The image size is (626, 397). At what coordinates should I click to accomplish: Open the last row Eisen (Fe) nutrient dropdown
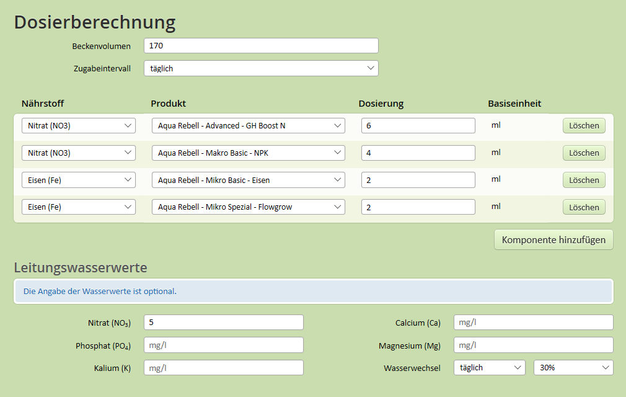[78, 207]
